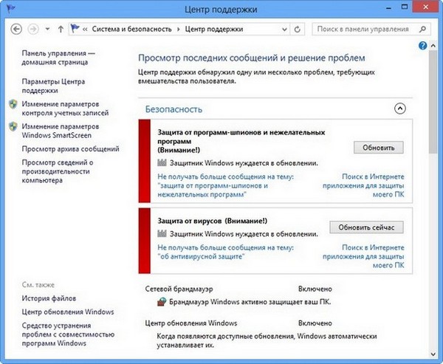Click Центр поддержки breadcrumb
The width and height of the screenshot is (443, 364).
click(x=214, y=29)
